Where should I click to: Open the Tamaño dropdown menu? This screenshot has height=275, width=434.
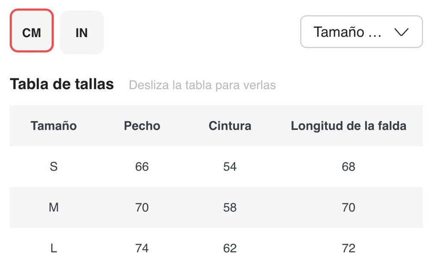(x=361, y=32)
